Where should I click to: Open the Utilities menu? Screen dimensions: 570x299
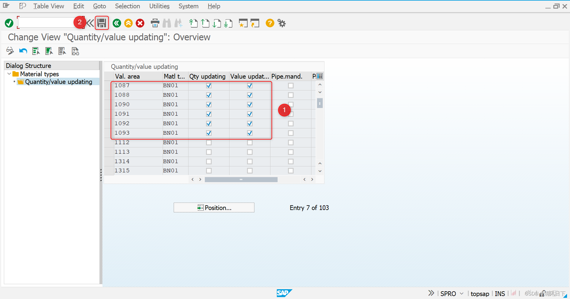click(159, 6)
